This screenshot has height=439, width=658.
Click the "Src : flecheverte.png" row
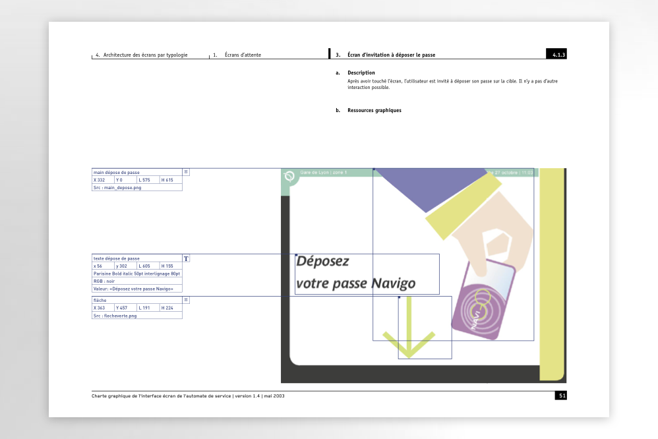point(136,316)
